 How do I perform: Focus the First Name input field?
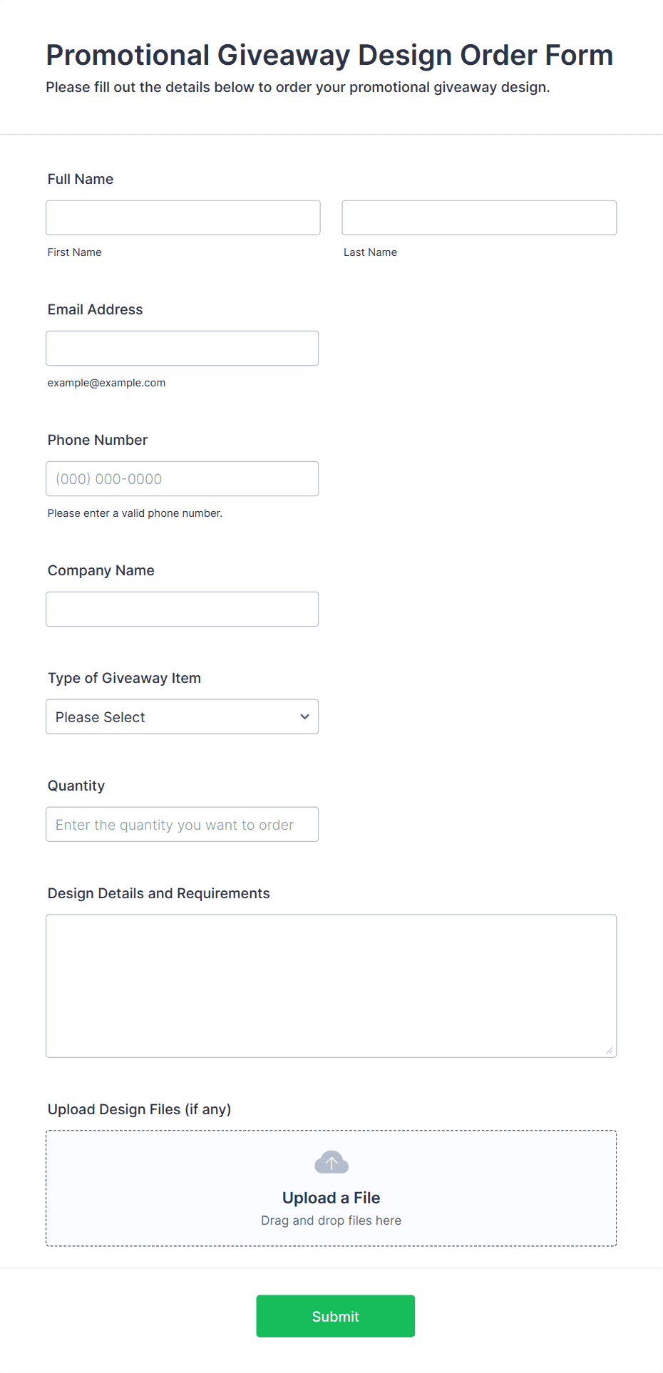coord(183,217)
